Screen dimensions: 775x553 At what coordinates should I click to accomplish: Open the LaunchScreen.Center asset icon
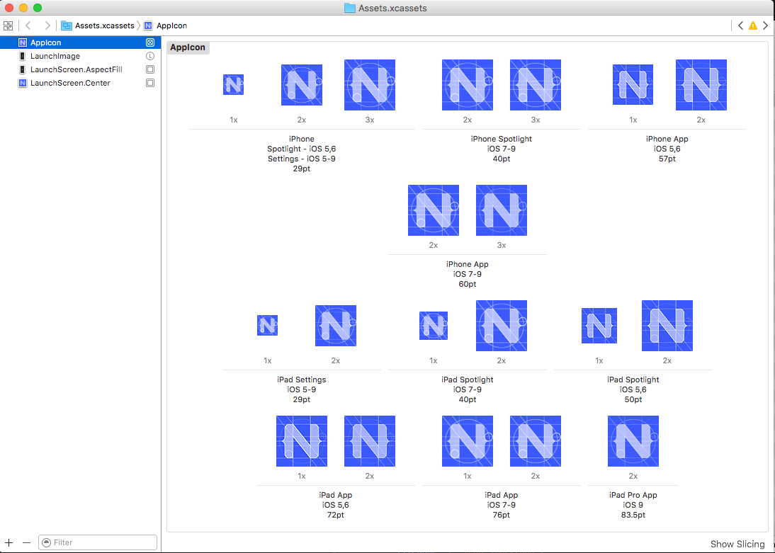point(23,83)
